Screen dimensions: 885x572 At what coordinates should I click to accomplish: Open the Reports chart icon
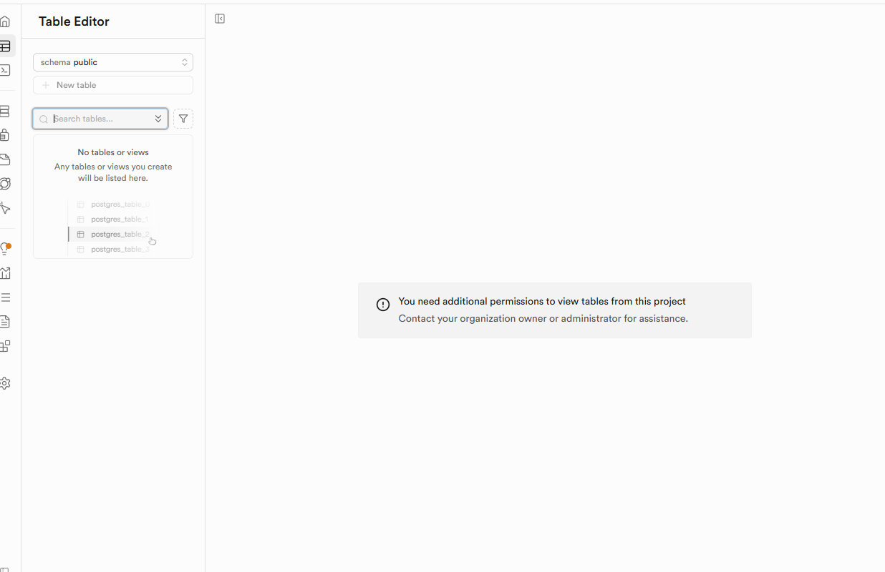pos(5,273)
